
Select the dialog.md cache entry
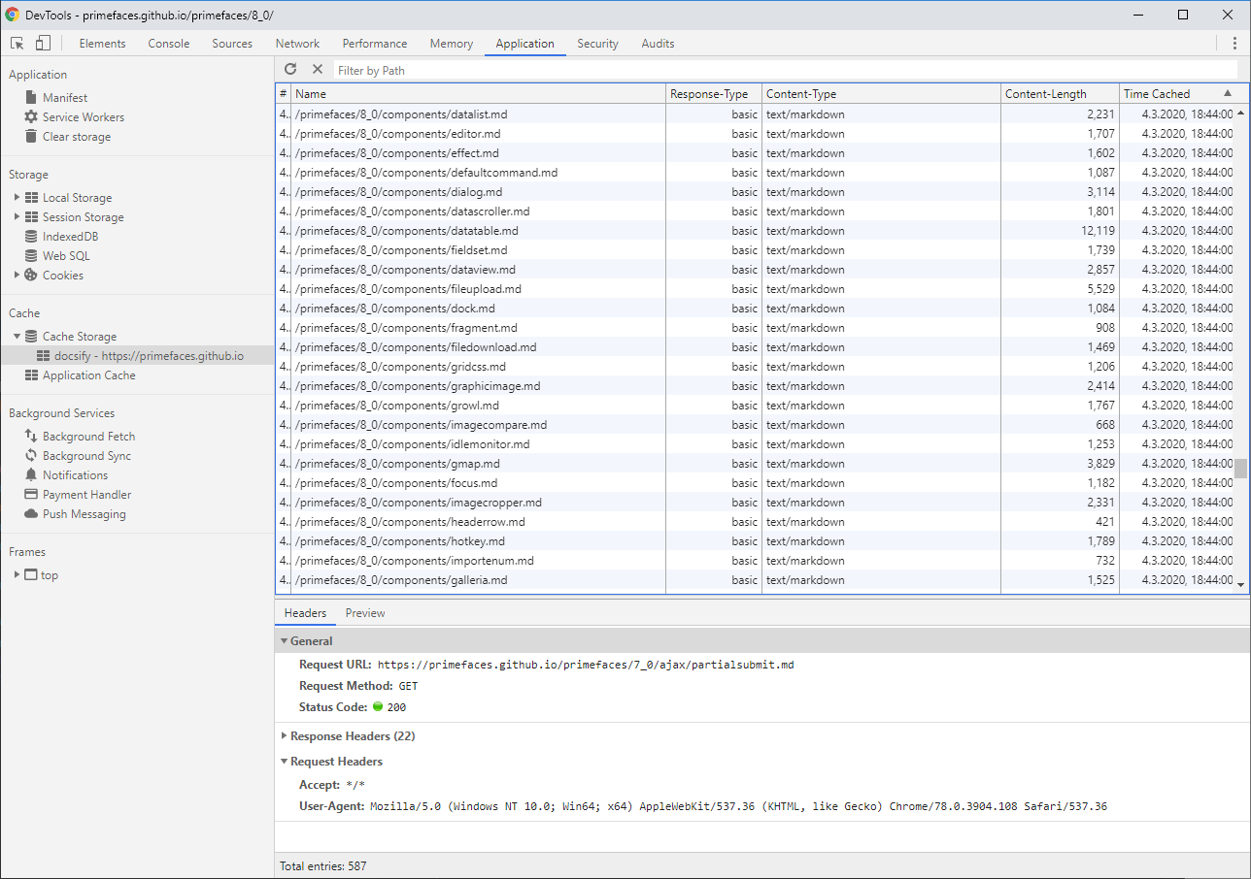tap(756, 192)
